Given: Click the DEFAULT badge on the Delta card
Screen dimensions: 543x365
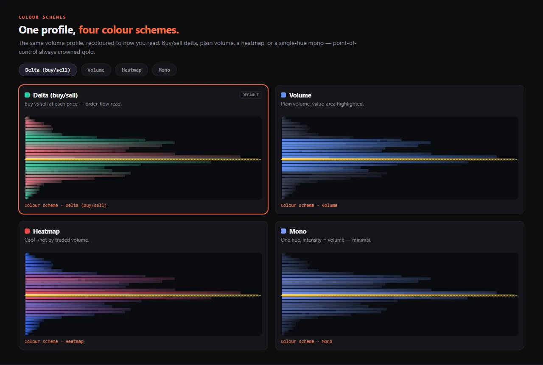Looking at the screenshot, I should (x=251, y=95).
